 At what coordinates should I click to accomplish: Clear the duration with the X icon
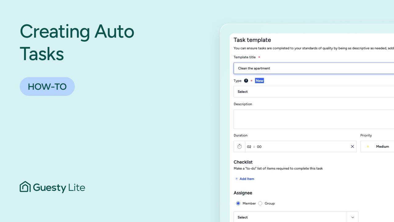[352, 146]
